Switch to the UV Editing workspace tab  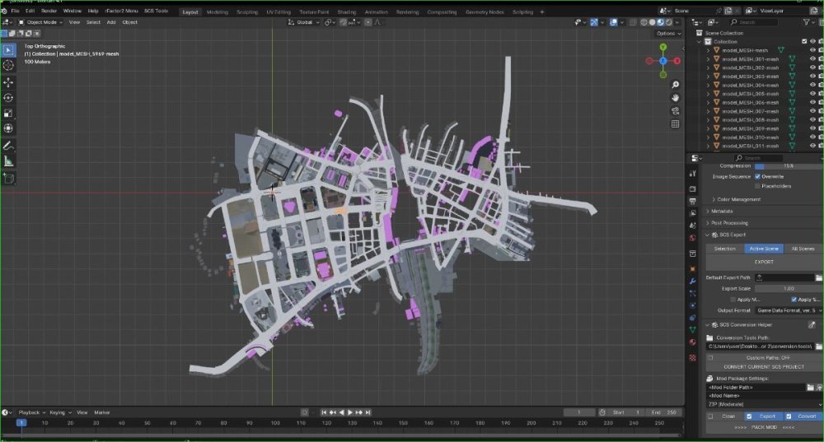click(x=278, y=12)
